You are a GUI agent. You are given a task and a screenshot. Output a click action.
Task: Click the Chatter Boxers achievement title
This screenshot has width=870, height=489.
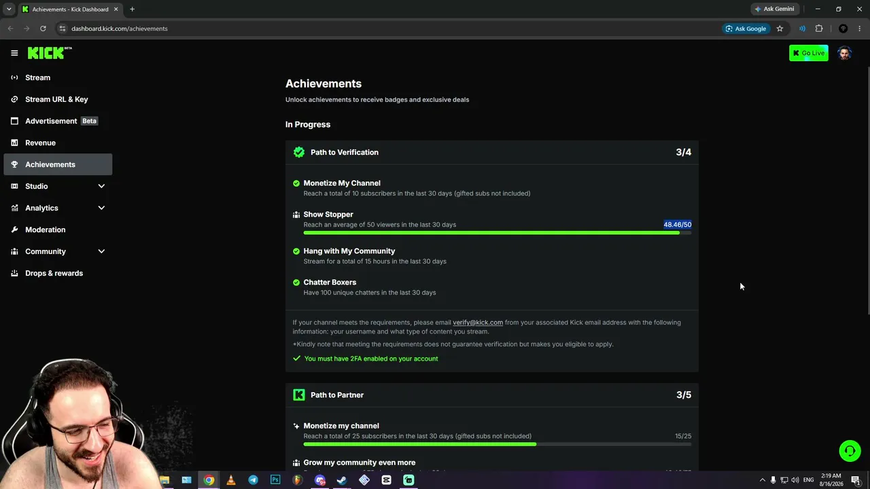pyautogui.click(x=330, y=283)
